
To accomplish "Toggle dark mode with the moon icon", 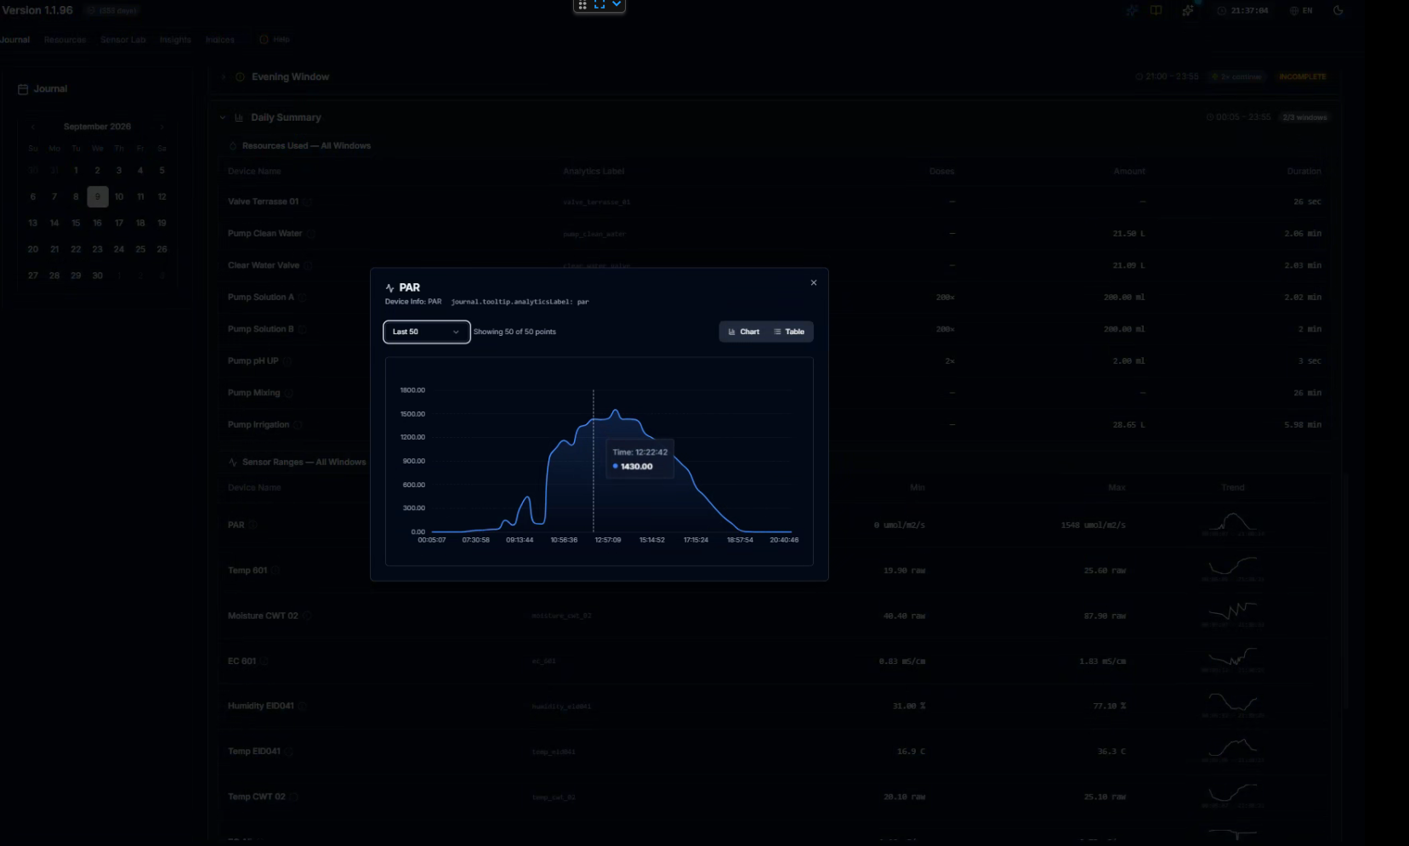I will pyautogui.click(x=1338, y=11).
